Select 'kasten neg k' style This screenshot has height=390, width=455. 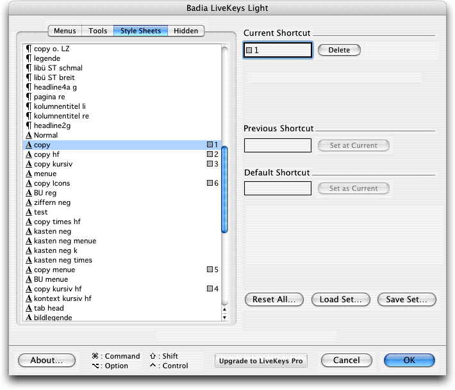click(122, 250)
